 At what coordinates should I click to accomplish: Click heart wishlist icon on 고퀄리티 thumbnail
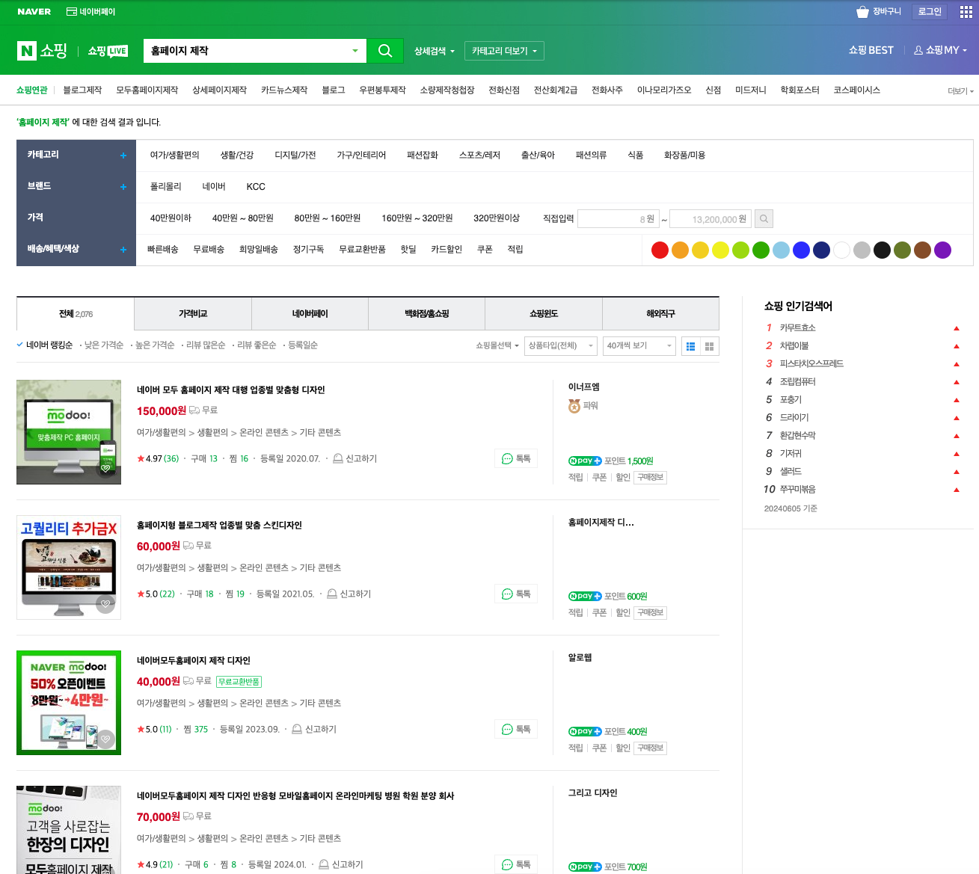[x=105, y=604]
